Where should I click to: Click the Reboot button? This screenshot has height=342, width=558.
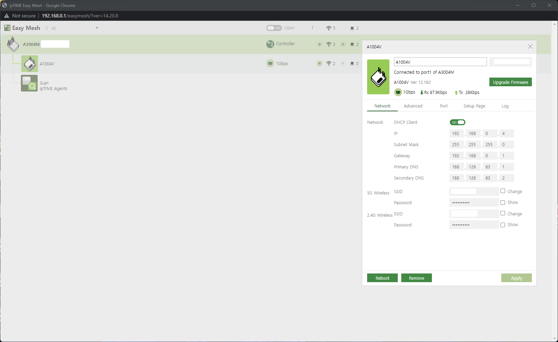[382, 278]
